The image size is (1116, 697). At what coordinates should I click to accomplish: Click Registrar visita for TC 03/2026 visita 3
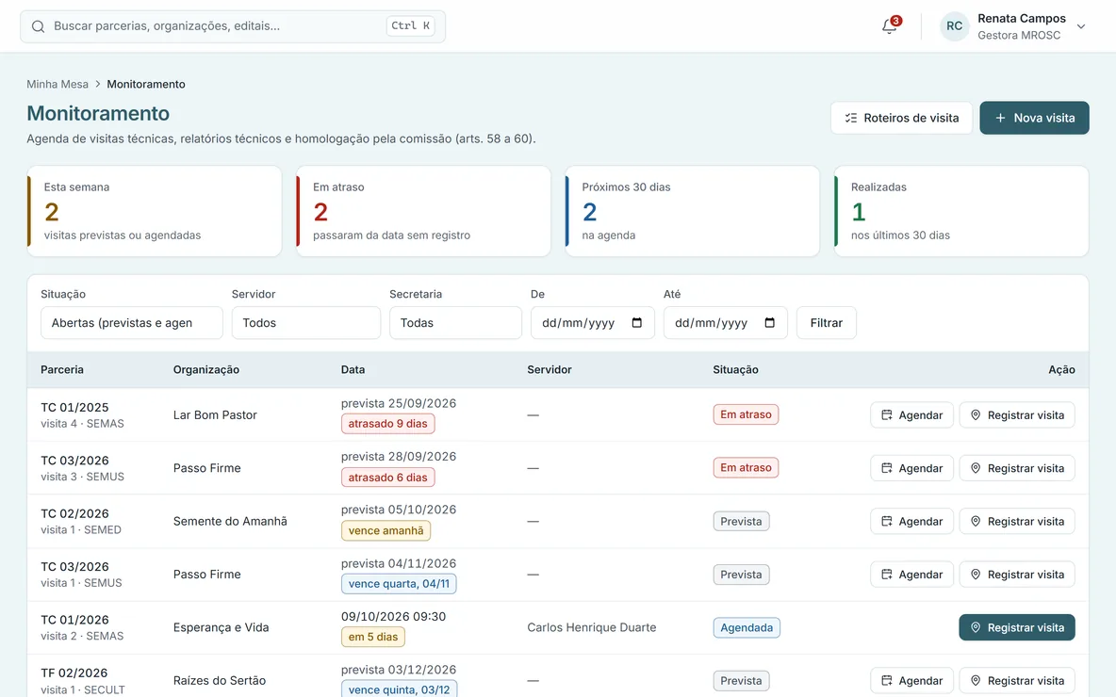tap(1017, 468)
